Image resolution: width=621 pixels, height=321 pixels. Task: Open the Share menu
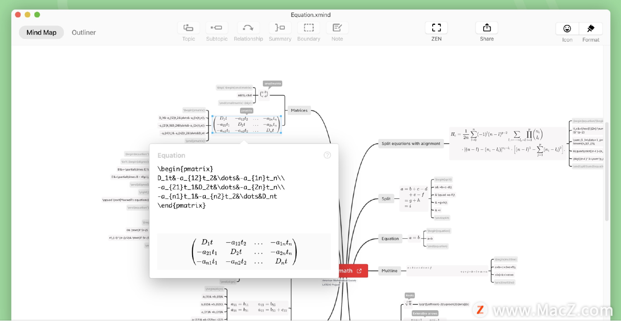[487, 28]
